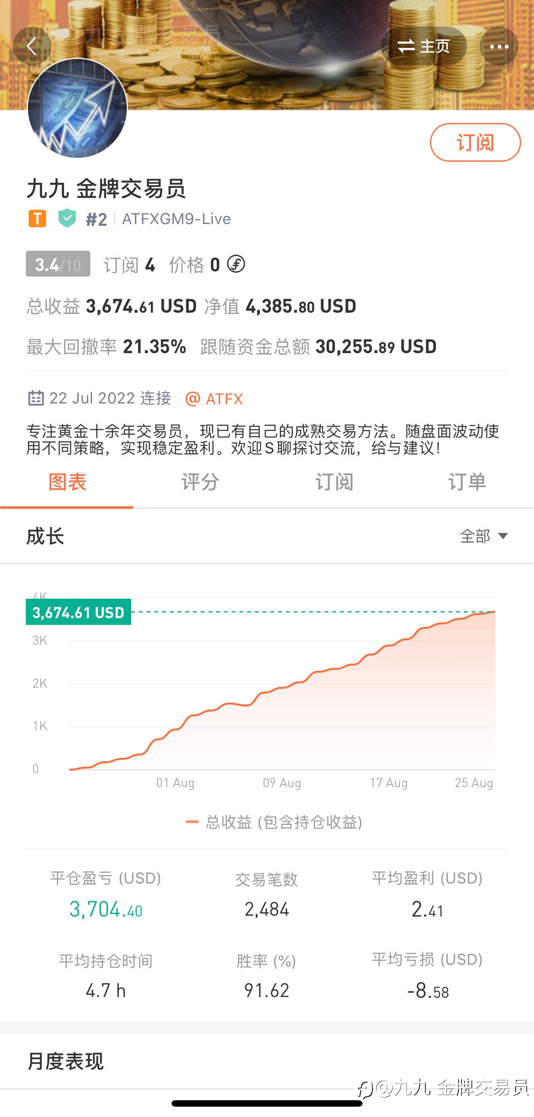Open the trader's round avatar picture
534x1117 pixels.
coord(77,108)
